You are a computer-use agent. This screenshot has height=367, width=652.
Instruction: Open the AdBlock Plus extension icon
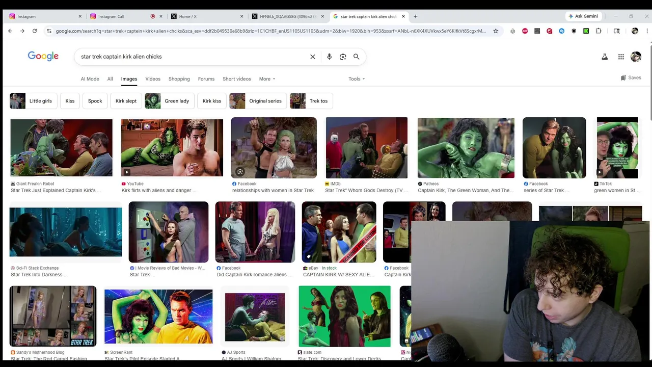[525, 31]
